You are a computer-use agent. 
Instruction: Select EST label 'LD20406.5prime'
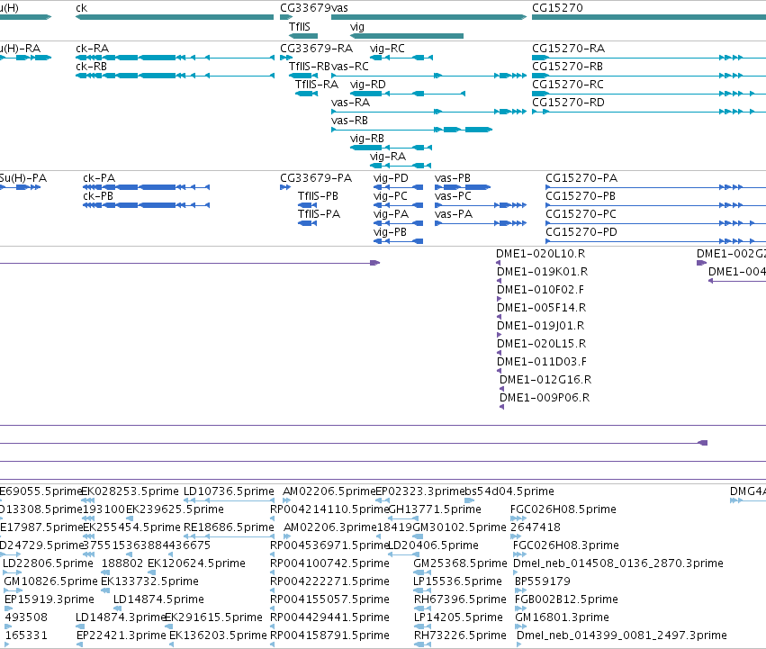433,545
